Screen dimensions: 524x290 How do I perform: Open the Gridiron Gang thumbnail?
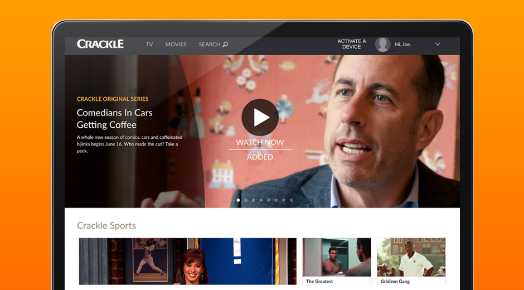click(411, 257)
